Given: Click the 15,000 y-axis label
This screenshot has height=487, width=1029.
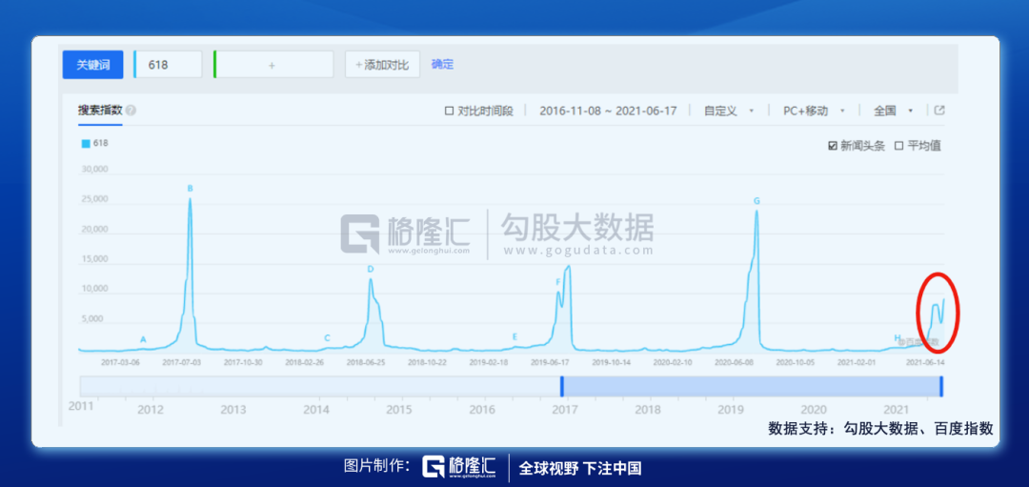Looking at the screenshot, I should point(93,259).
